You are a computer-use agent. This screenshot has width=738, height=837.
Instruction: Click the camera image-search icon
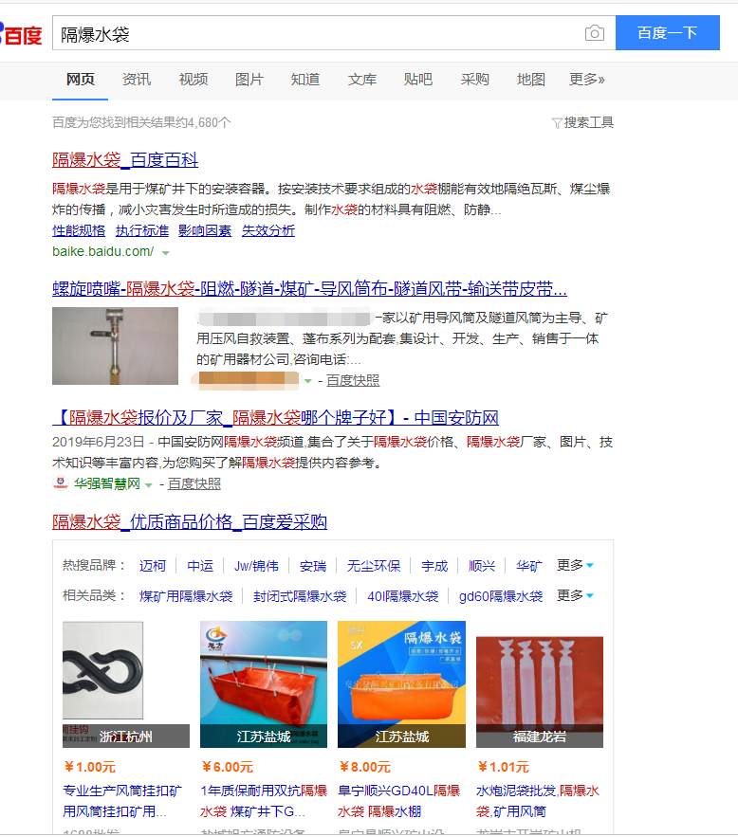click(595, 33)
